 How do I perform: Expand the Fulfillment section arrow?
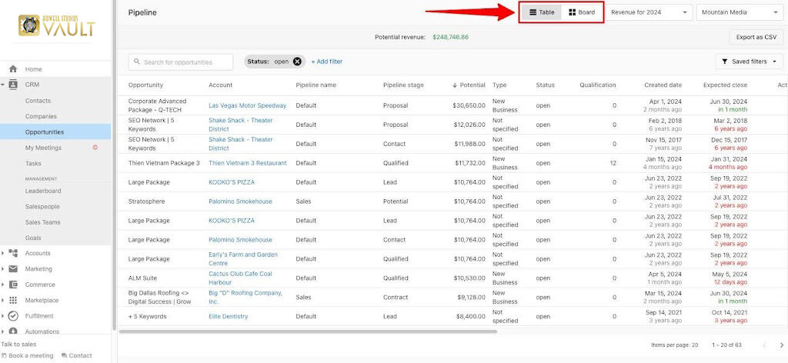click(3, 316)
